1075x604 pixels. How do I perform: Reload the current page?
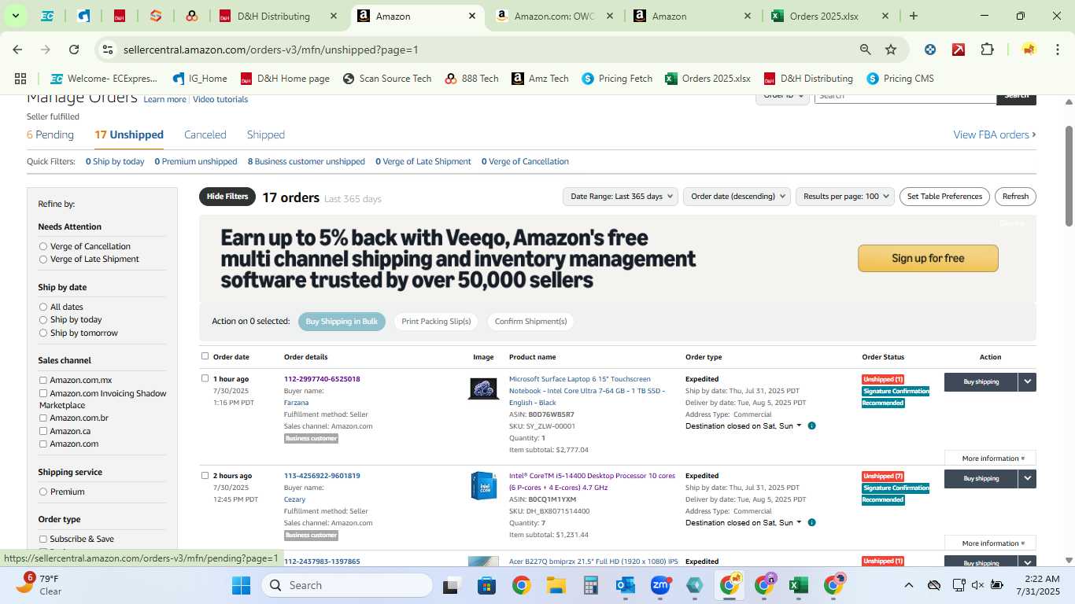[x=74, y=50]
